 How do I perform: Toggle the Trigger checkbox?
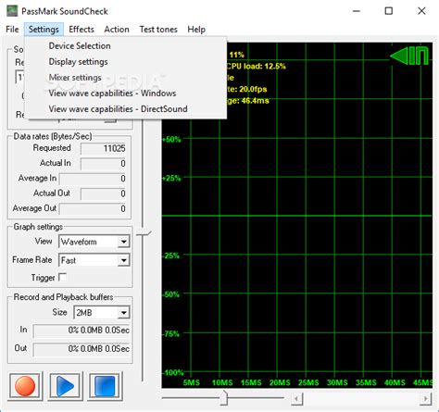click(x=63, y=277)
